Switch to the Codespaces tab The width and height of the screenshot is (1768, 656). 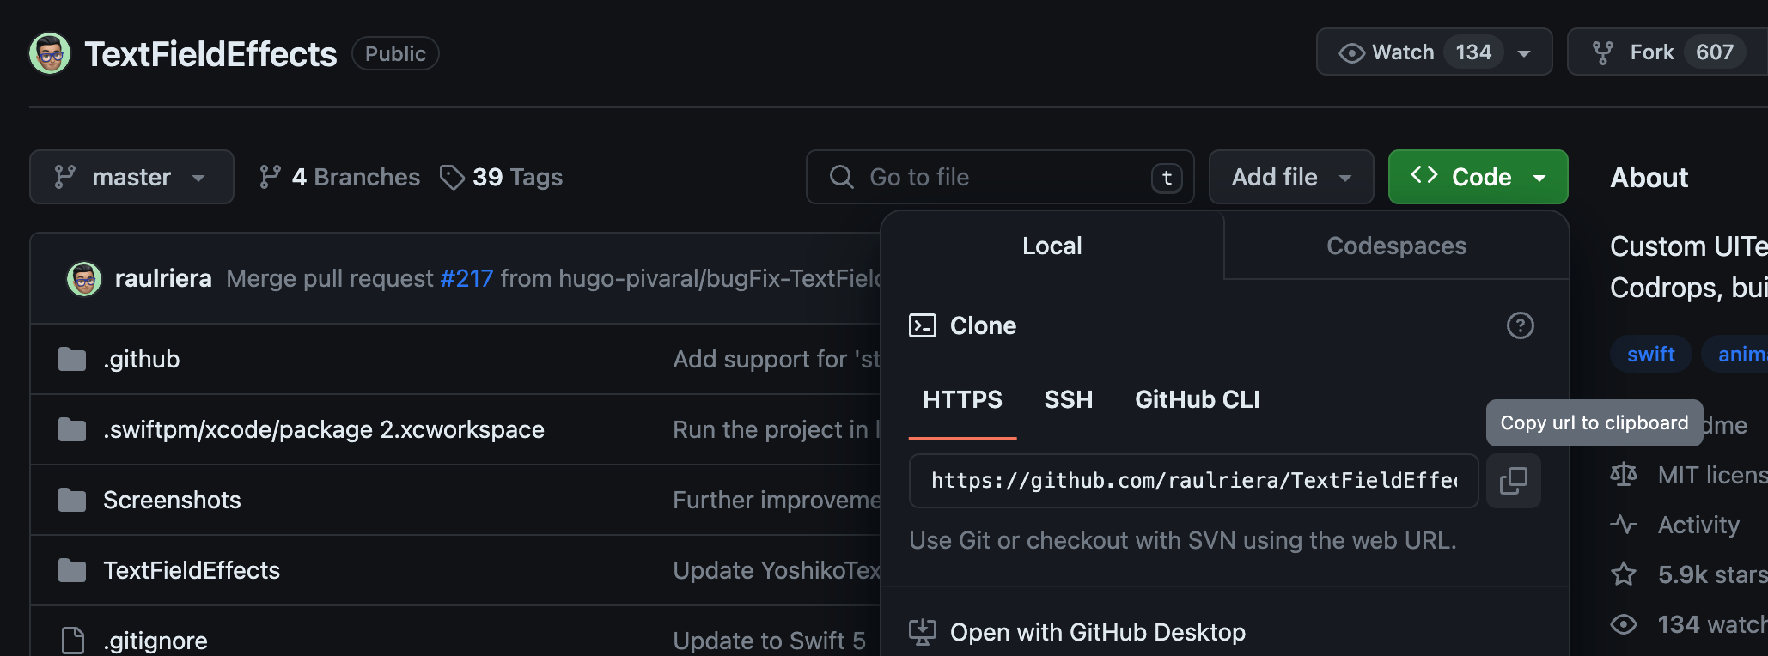(x=1396, y=246)
